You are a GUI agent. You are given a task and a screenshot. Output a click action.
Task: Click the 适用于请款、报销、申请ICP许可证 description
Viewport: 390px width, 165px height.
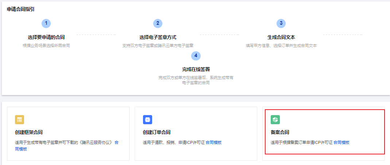click(174, 142)
